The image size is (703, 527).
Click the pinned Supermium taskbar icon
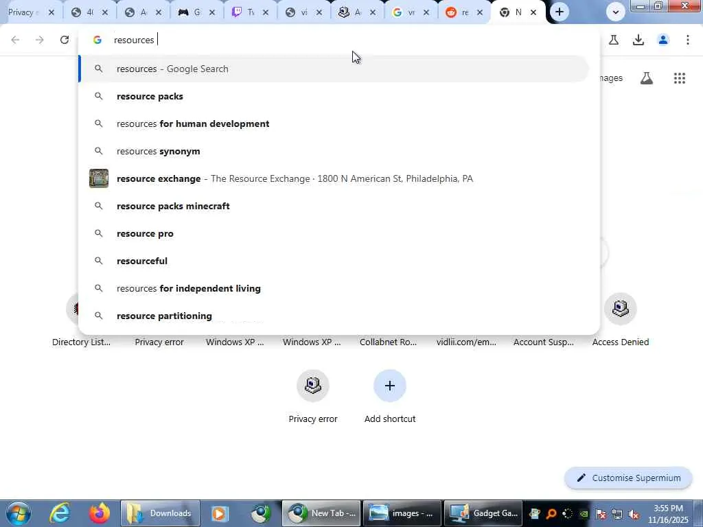(x=261, y=513)
